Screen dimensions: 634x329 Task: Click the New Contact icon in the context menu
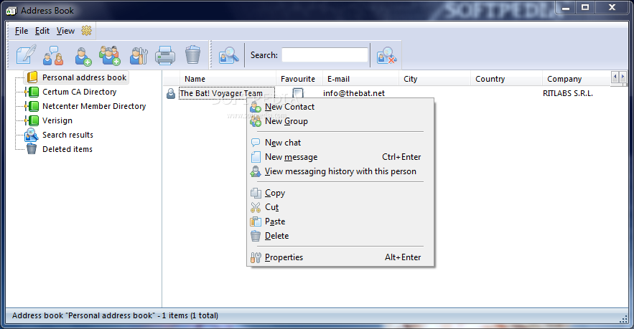256,107
